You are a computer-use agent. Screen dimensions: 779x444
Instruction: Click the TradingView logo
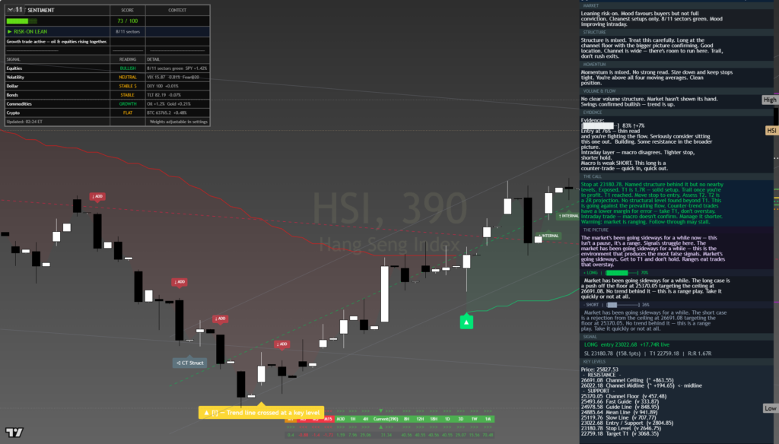click(14, 432)
